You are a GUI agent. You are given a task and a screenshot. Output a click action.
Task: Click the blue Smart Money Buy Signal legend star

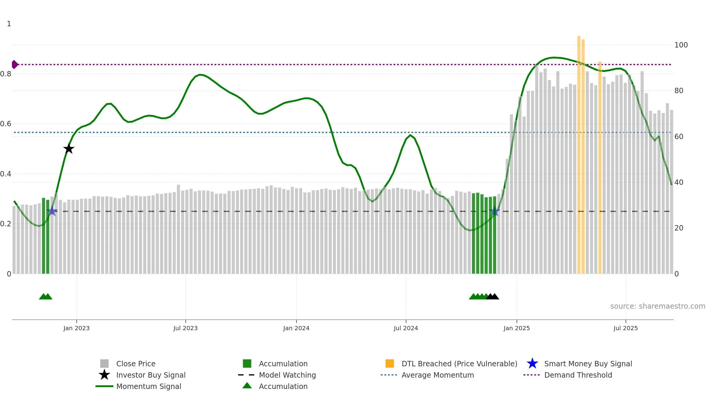coord(532,364)
